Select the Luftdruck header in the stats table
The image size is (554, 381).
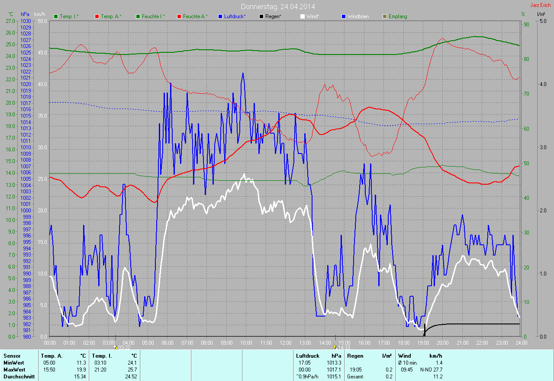coord(307,355)
